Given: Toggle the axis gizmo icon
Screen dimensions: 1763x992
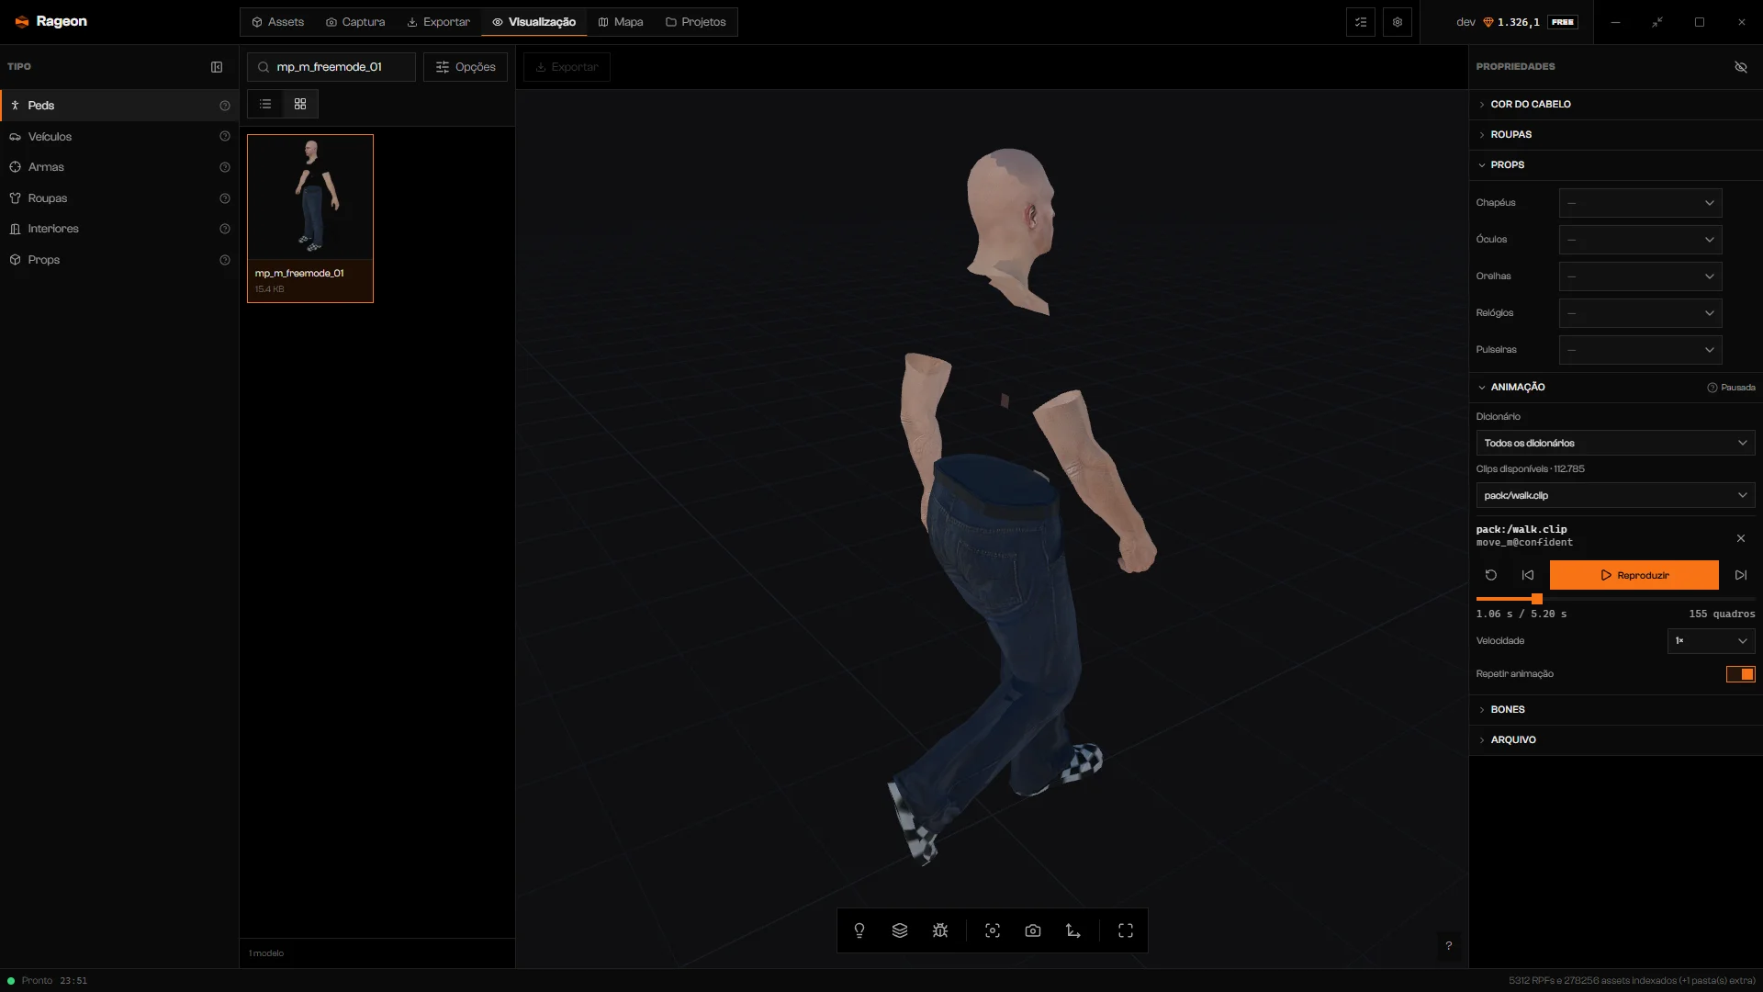Looking at the screenshot, I should tap(1073, 930).
